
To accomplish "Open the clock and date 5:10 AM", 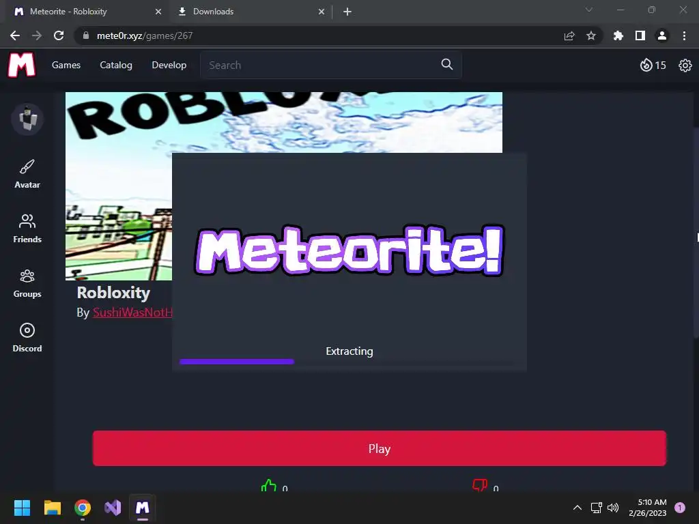I will pos(648,508).
